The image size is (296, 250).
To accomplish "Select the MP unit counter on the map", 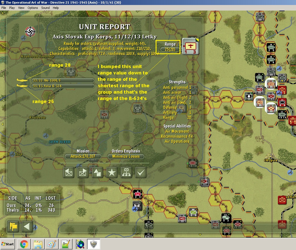I will (260, 17).
